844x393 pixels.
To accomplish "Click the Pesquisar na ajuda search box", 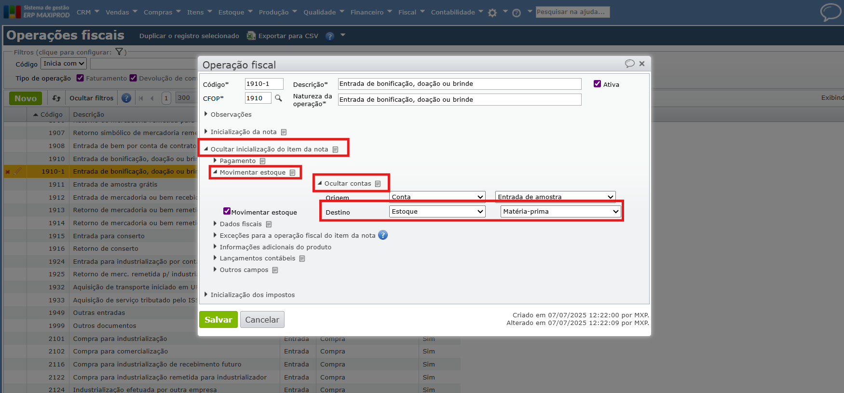I will click(572, 12).
